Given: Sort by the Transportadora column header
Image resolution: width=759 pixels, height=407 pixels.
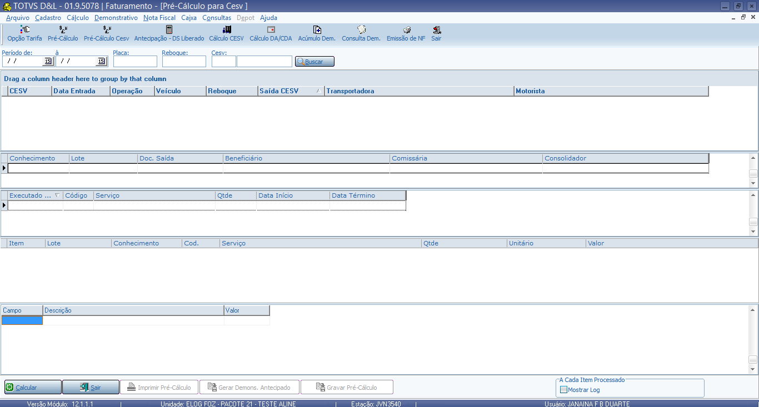Looking at the screenshot, I should click(420, 91).
